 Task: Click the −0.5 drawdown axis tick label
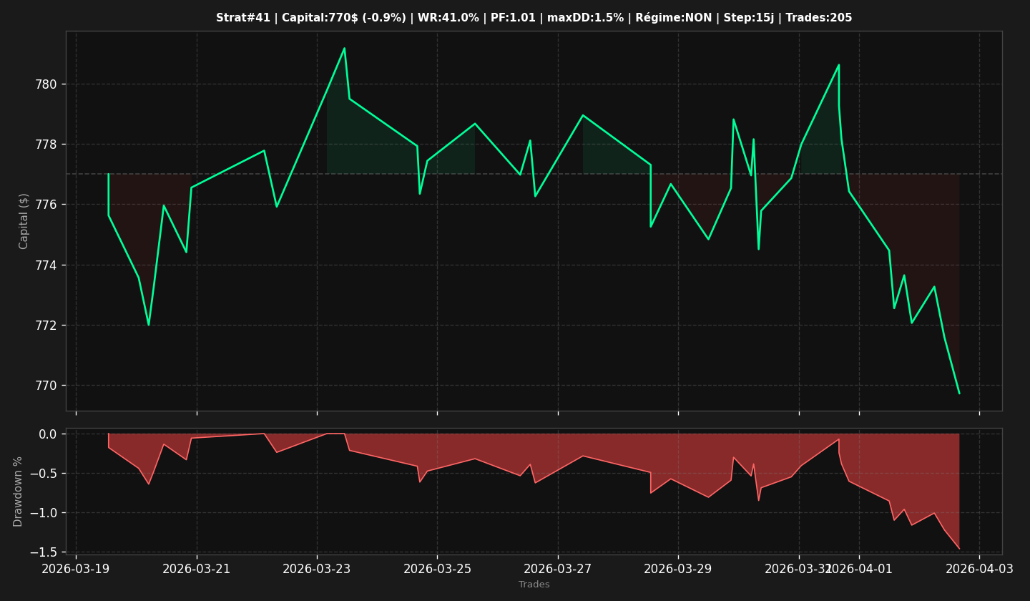43,474
